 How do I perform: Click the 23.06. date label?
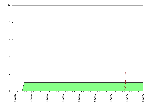[x=79, y=98]
